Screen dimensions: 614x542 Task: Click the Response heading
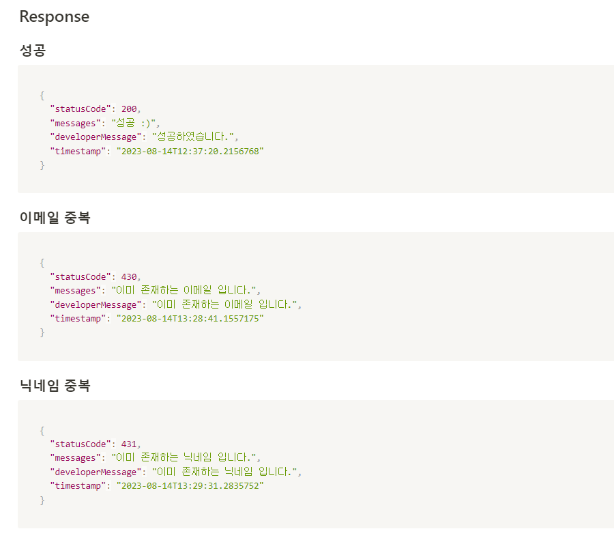tap(55, 17)
